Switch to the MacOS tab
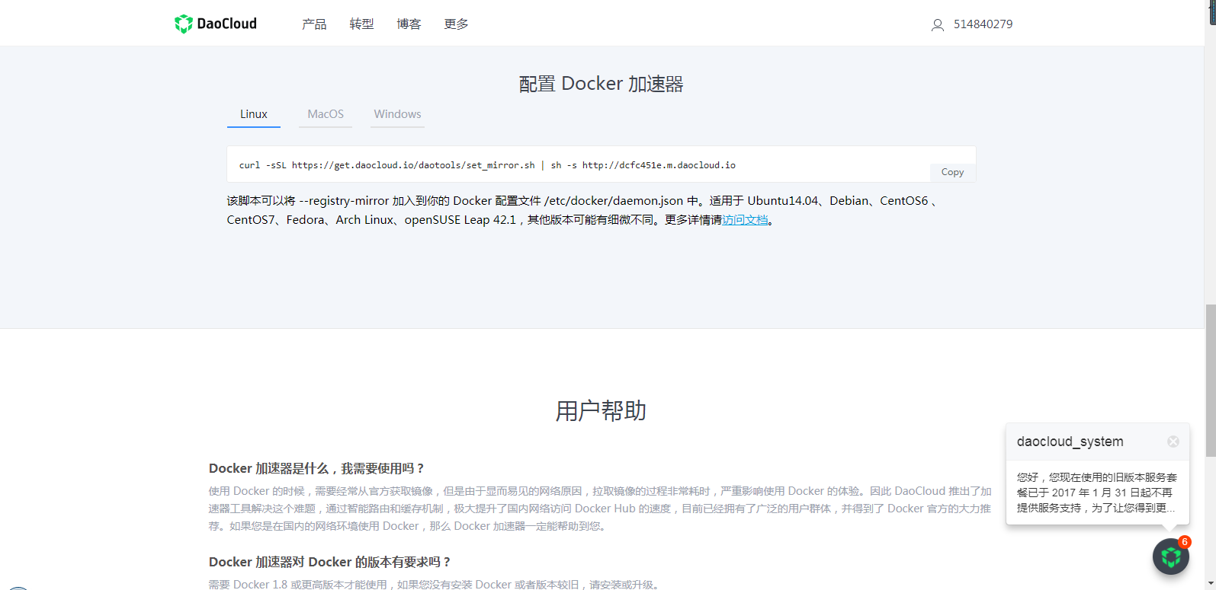The image size is (1216, 590). pyautogui.click(x=326, y=114)
